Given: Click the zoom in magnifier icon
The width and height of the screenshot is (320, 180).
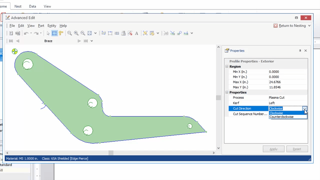Looking at the screenshot, I should point(76,33).
